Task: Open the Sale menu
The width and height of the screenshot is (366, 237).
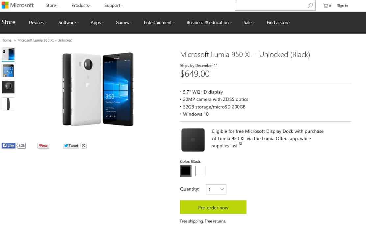Action: pyautogui.click(x=249, y=22)
